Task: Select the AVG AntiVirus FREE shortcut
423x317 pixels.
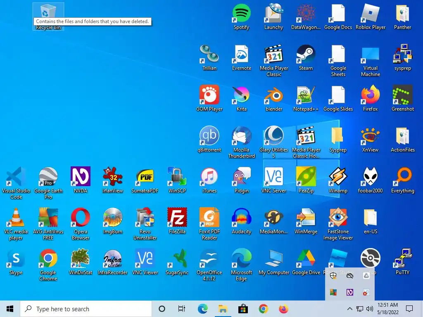Action: pyautogui.click(x=48, y=224)
